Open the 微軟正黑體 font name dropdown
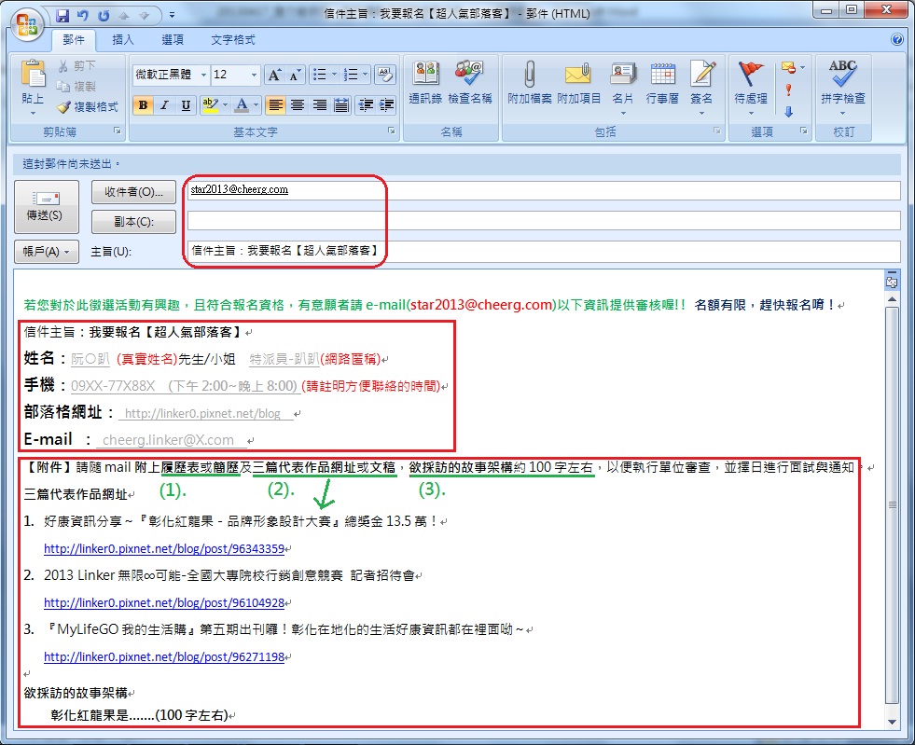Screen dimensions: 915x745 click(x=203, y=75)
